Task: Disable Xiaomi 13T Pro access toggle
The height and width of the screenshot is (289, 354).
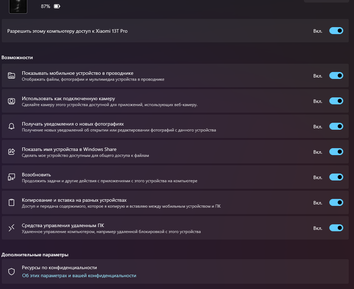Action: pos(336,31)
